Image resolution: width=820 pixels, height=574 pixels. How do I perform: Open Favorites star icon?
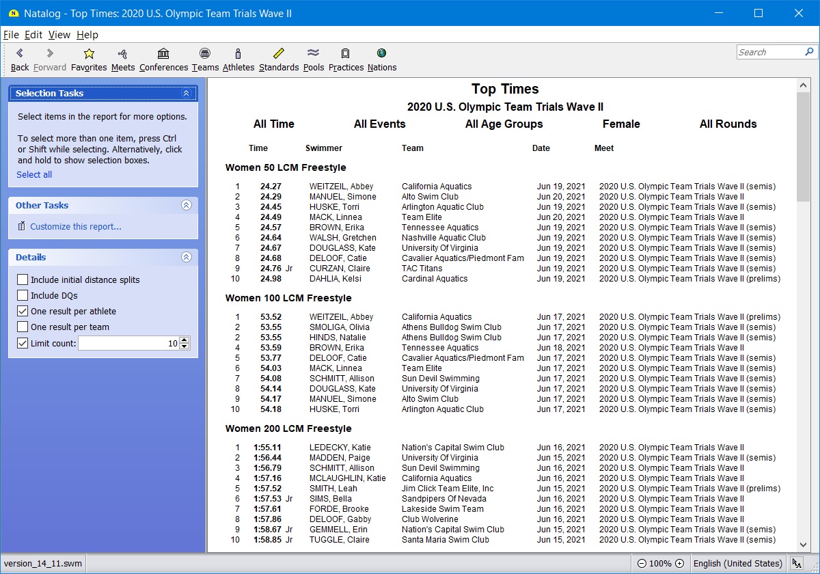click(89, 59)
